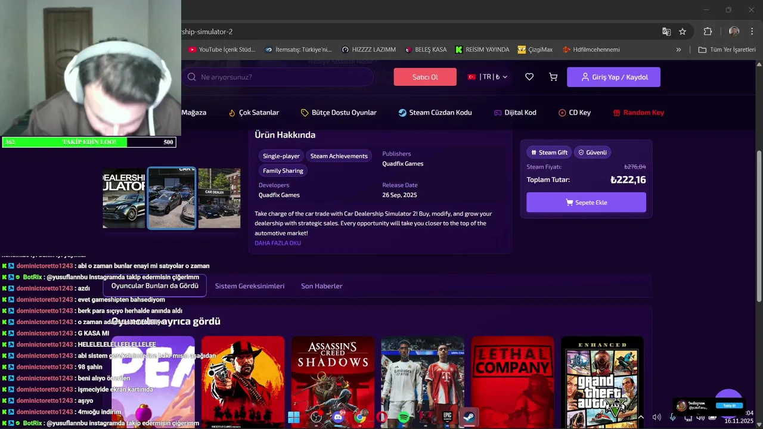Screen dimensions: 763x429
Task: Open the football game card
Action: point(423,383)
